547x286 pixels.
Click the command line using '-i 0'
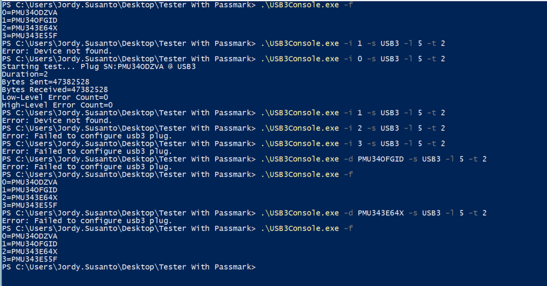pos(223,59)
